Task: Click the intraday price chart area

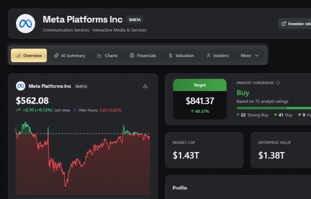Action: pyautogui.click(x=83, y=158)
